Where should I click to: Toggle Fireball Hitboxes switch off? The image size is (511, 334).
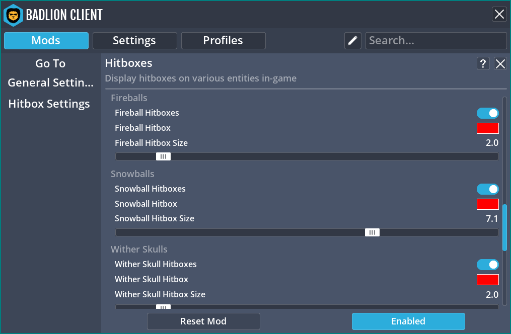tap(487, 113)
